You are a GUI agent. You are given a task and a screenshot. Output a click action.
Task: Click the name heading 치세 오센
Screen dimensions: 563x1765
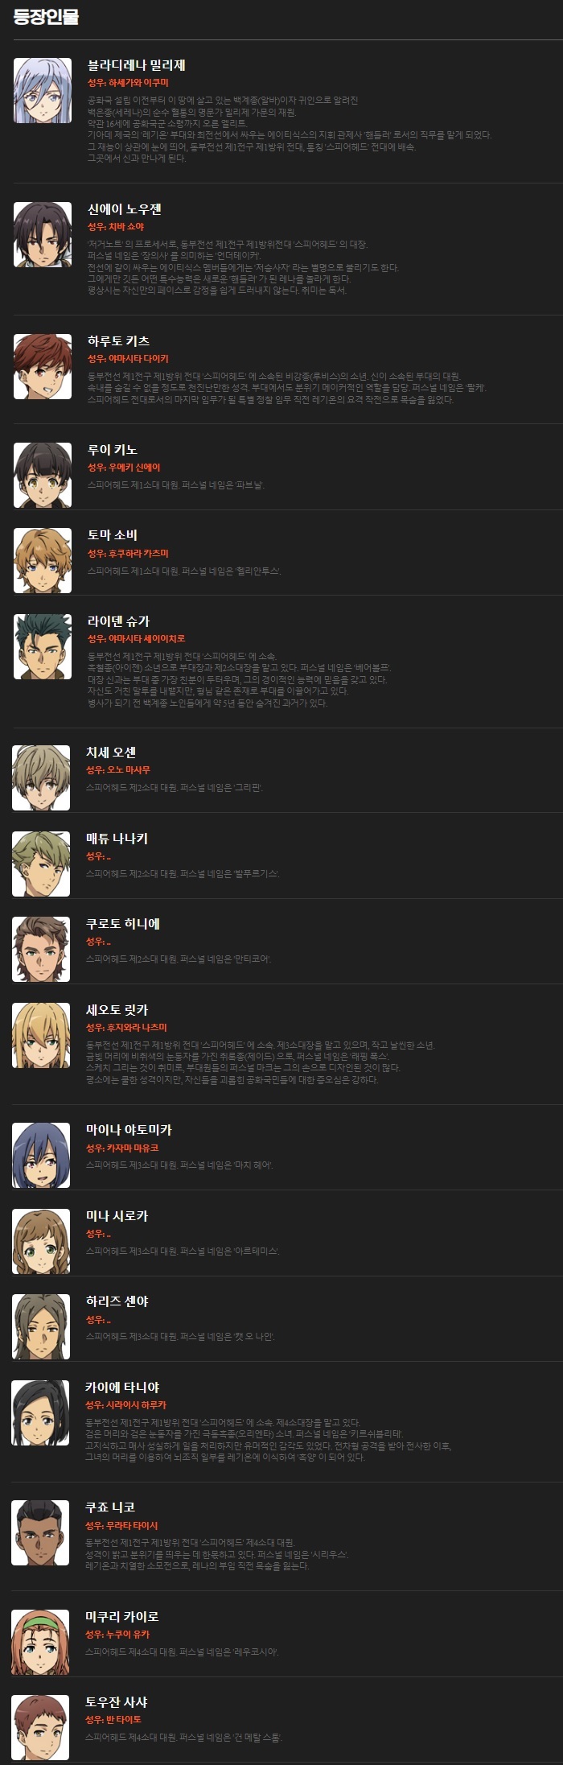[111, 753]
